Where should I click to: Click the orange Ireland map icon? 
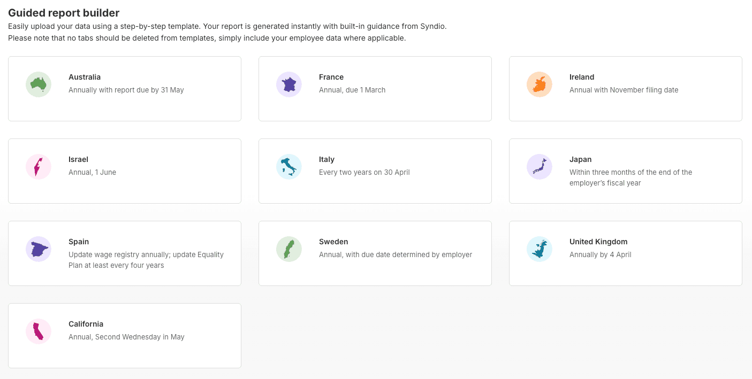[540, 84]
